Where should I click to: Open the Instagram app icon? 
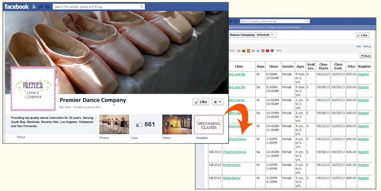(x=272, y=51)
